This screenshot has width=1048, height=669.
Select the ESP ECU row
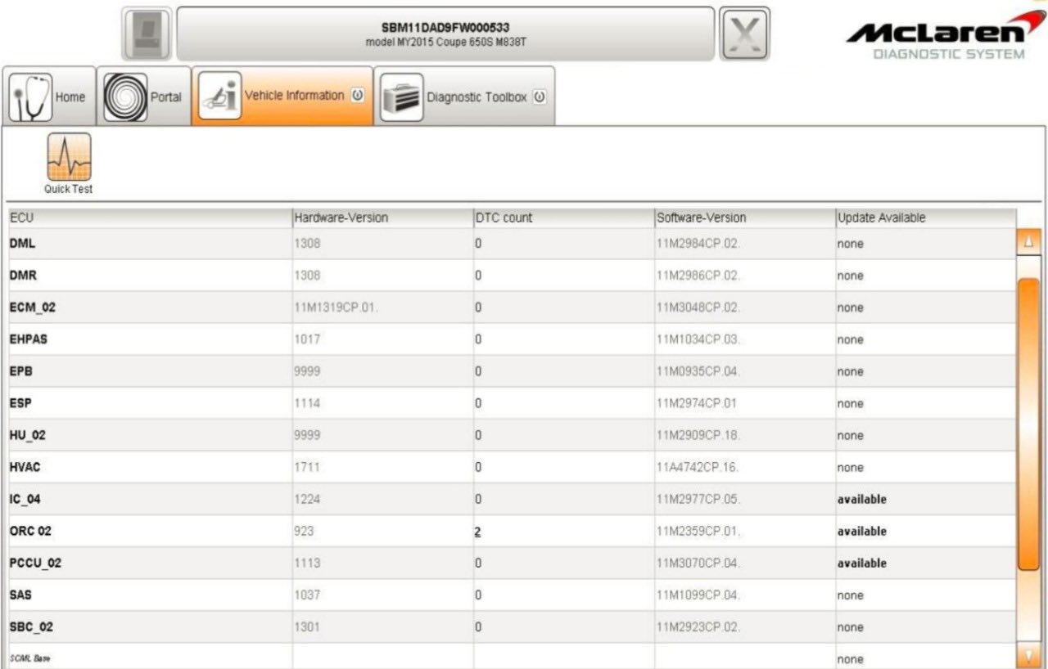512,403
